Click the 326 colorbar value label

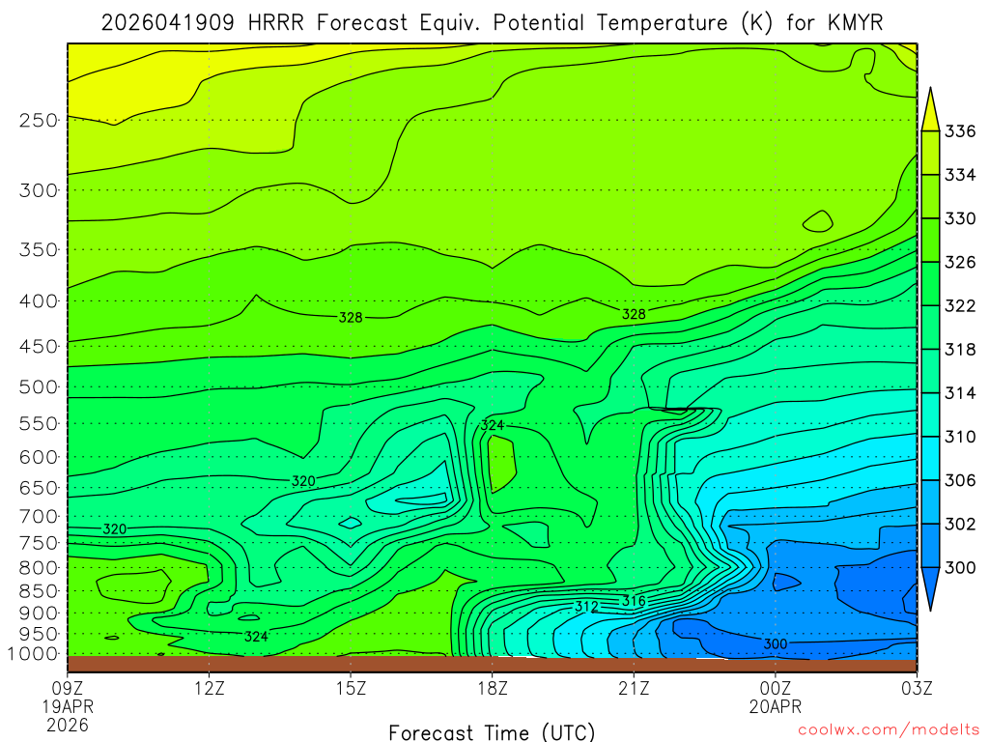pyautogui.click(x=960, y=262)
